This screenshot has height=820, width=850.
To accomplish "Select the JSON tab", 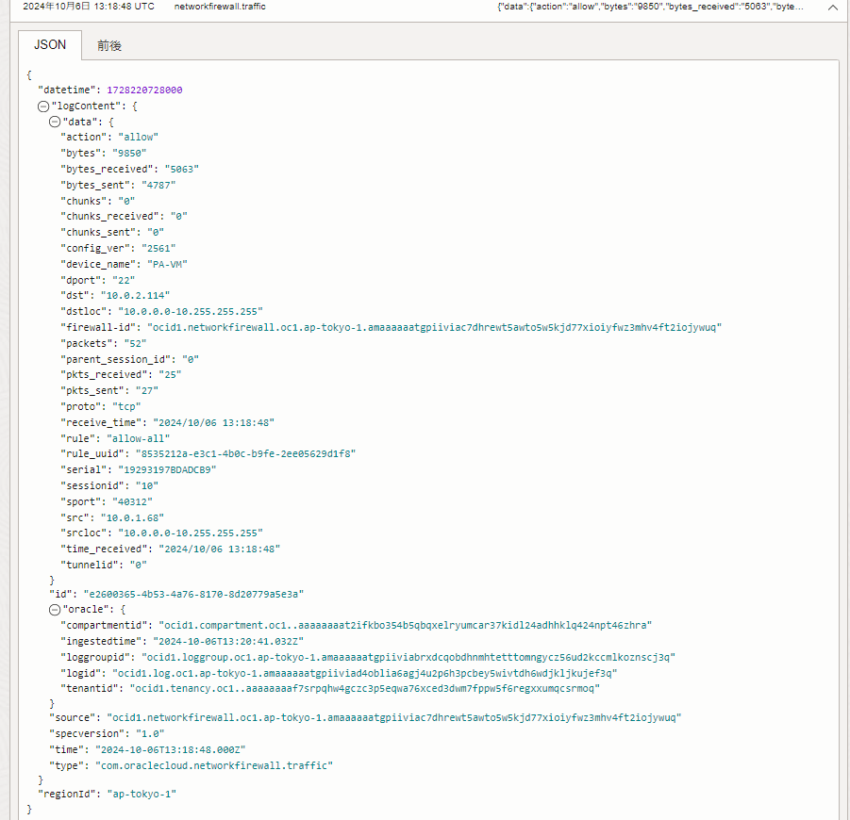I will (50, 44).
